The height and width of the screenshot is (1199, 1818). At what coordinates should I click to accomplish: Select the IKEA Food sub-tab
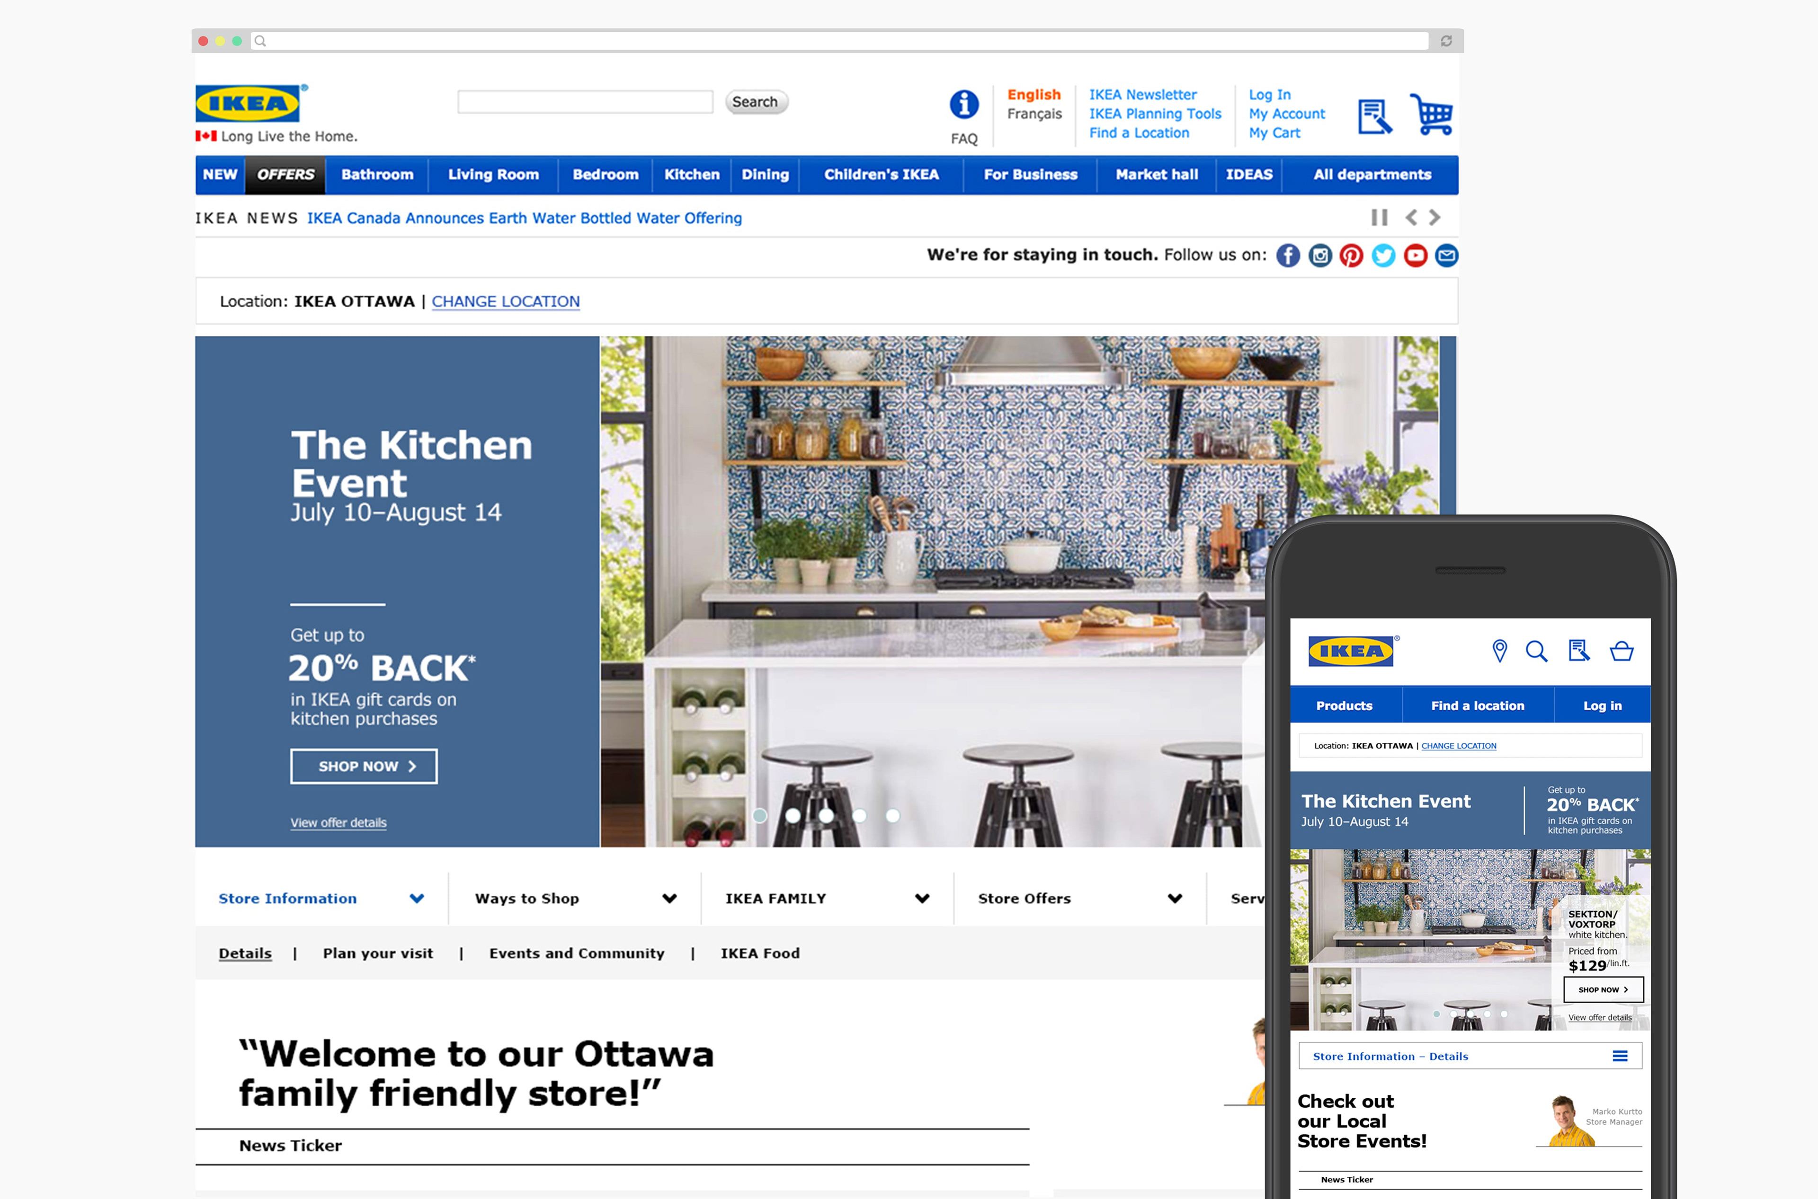[760, 953]
